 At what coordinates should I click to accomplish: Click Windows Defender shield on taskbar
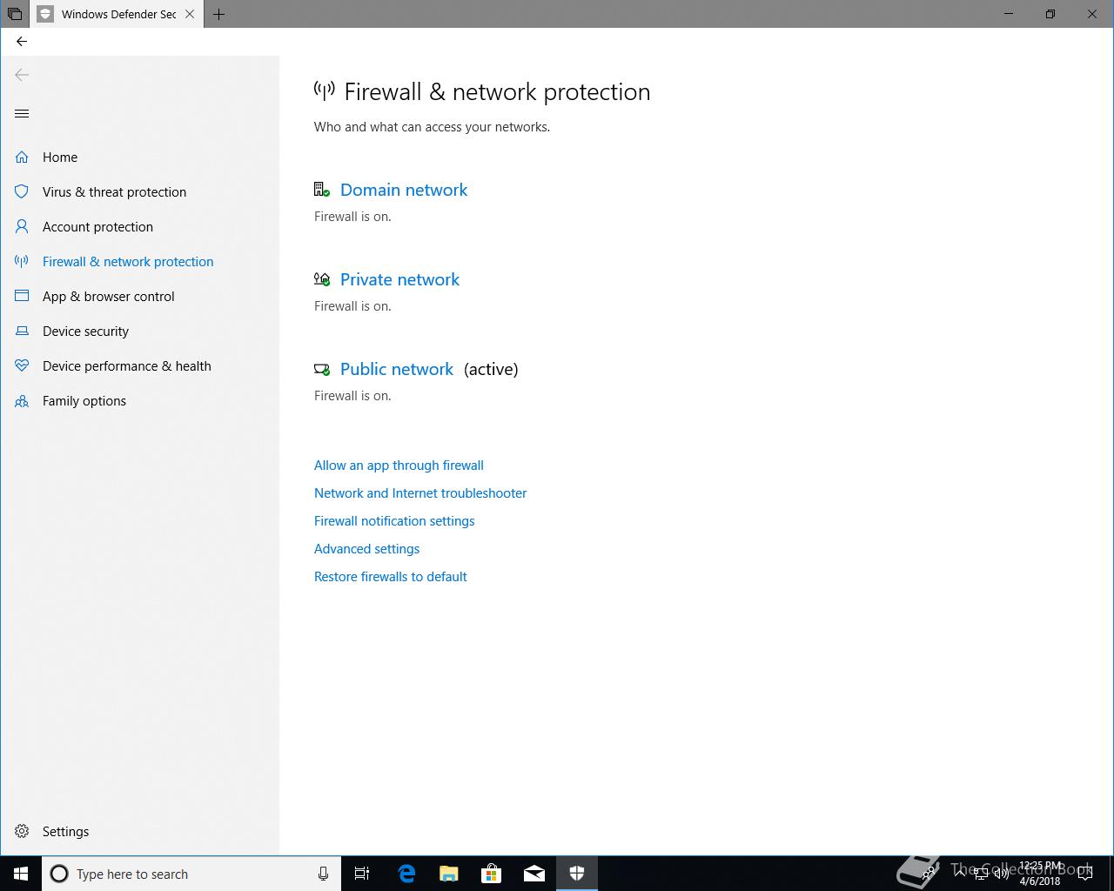pyautogui.click(x=577, y=874)
